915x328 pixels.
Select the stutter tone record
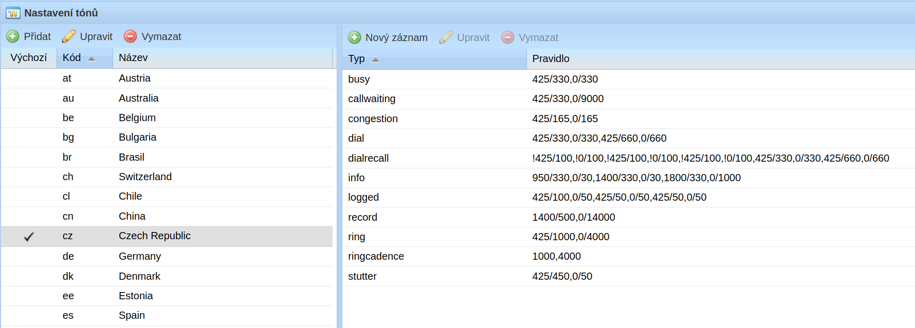629,276
